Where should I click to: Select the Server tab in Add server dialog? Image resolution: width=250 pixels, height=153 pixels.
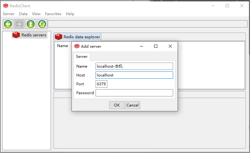[x=82, y=57]
